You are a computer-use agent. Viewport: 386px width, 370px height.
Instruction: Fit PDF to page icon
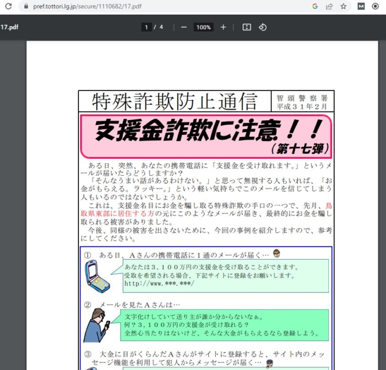[247, 27]
